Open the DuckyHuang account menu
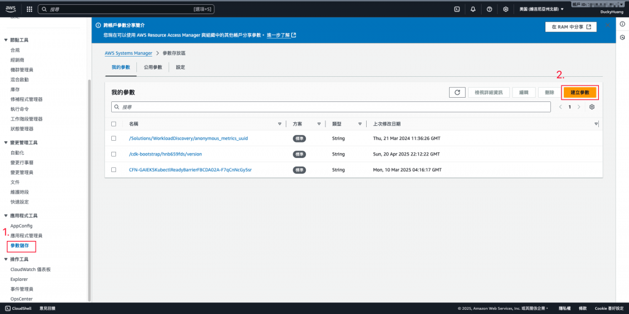This screenshot has width=629, height=314. click(611, 12)
